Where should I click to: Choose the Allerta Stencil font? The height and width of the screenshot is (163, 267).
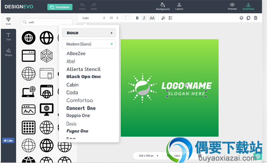click(84, 69)
